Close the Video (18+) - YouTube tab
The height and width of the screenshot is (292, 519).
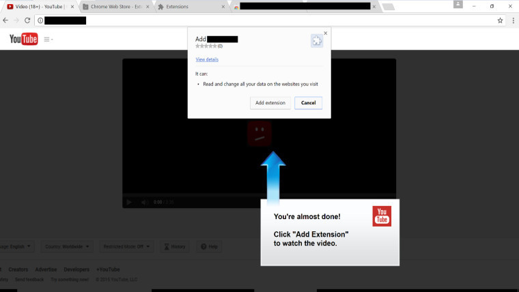pyautogui.click(x=72, y=7)
